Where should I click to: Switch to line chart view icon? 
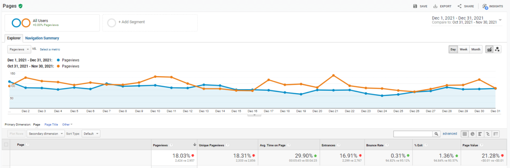[x=489, y=49]
